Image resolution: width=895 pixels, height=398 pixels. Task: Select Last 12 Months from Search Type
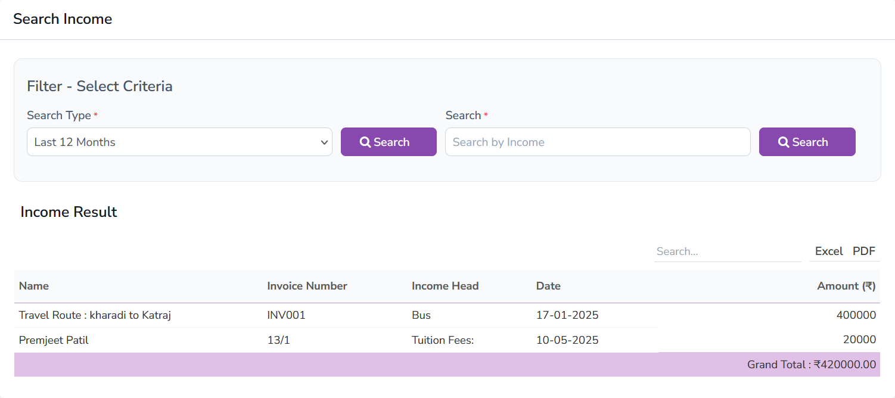179,142
